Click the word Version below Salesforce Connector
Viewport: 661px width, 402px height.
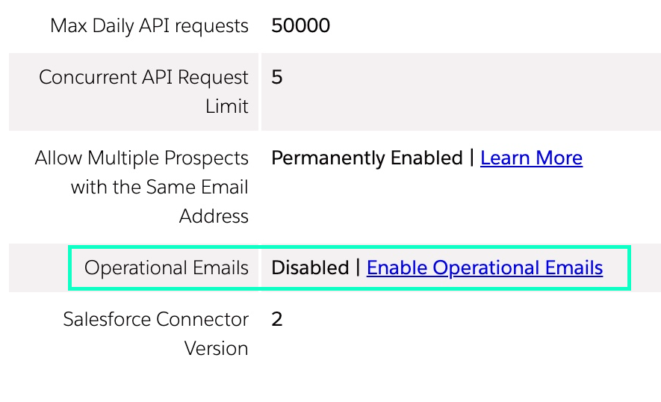tap(217, 348)
